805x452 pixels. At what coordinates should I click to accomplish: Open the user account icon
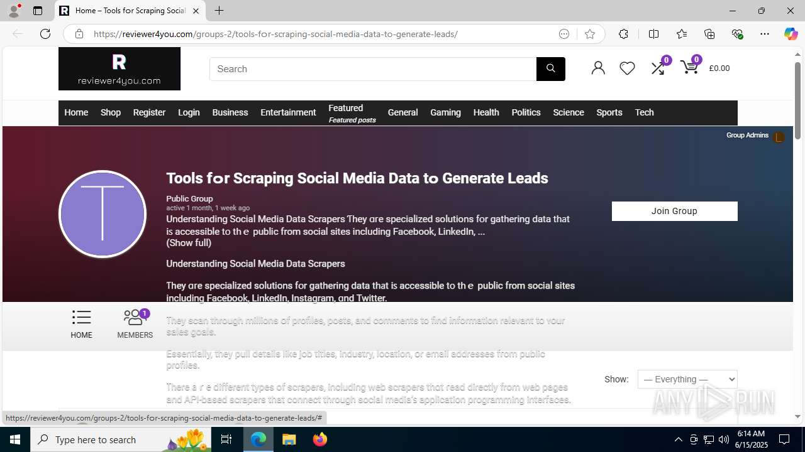[598, 68]
